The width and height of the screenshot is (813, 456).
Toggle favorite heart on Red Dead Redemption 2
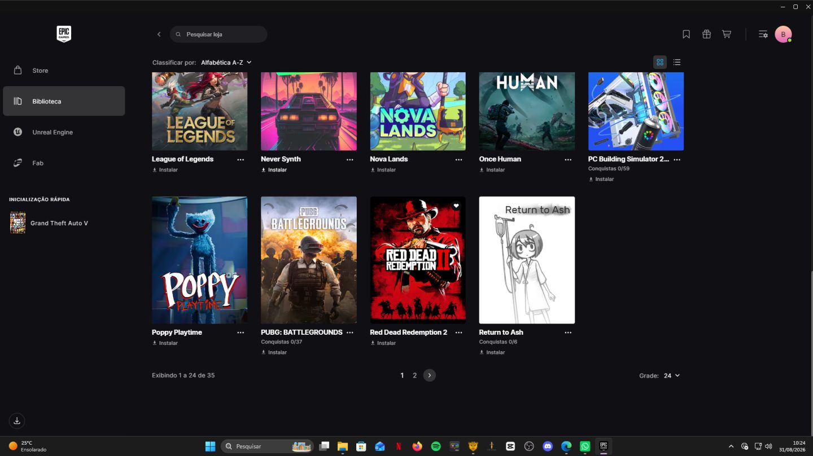point(456,206)
